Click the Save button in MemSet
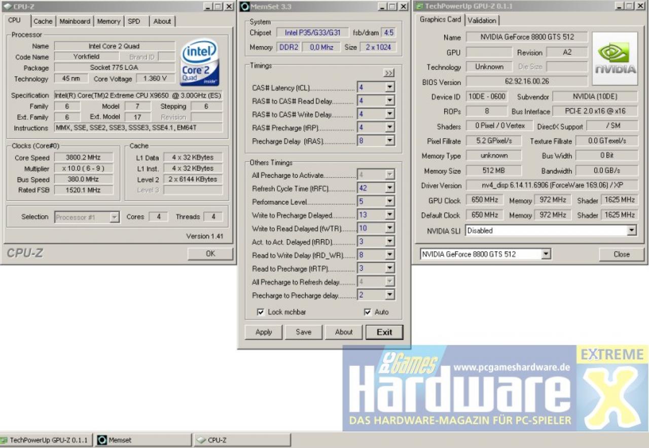The image size is (649, 448). [x=304, y=332]
